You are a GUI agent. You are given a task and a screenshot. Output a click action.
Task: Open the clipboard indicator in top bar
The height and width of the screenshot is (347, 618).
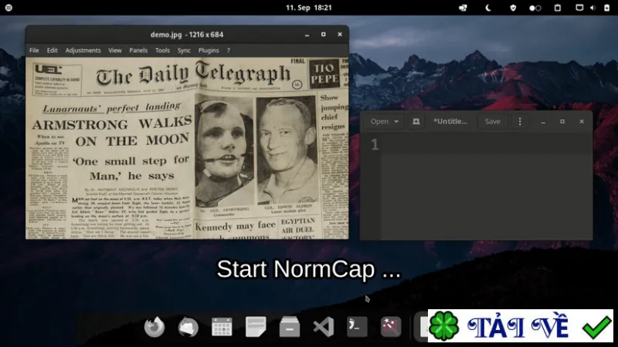click(x=557, y=8)
